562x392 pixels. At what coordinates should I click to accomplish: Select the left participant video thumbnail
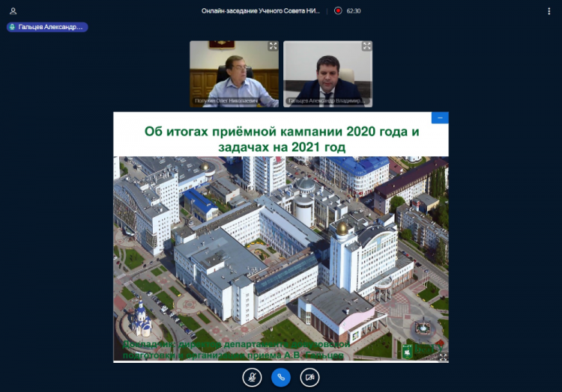coord(234,73)
